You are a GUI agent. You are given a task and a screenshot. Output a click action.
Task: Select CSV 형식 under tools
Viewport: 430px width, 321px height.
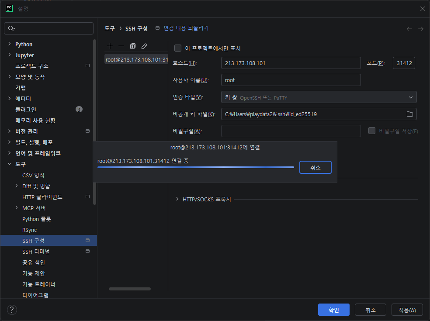33,175
